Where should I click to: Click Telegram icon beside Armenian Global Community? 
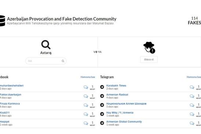[102, 123]
